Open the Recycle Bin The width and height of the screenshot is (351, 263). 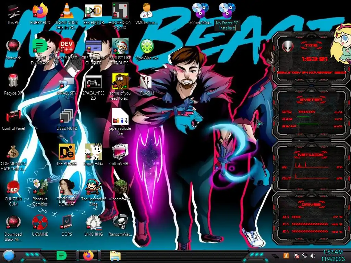(13, 85)
